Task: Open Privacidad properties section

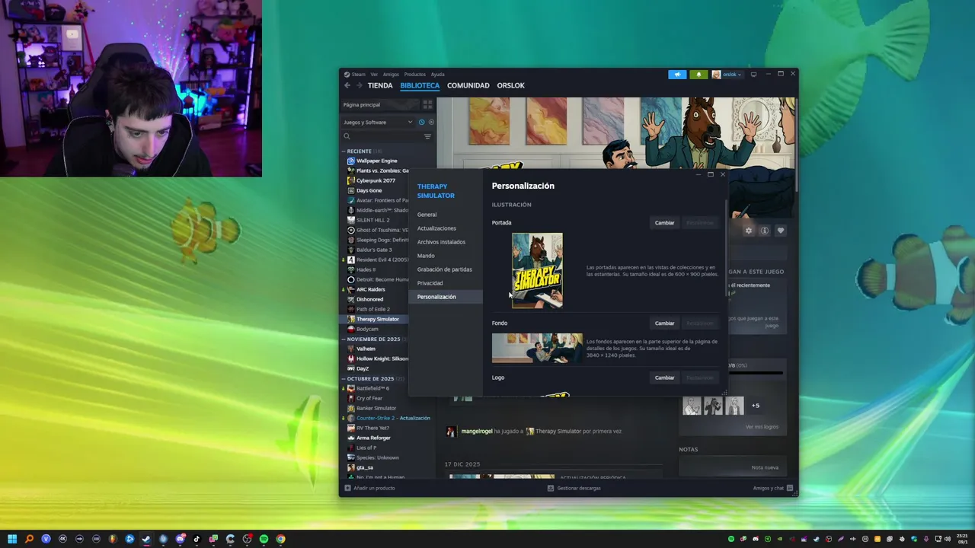Action: (446, 283)
